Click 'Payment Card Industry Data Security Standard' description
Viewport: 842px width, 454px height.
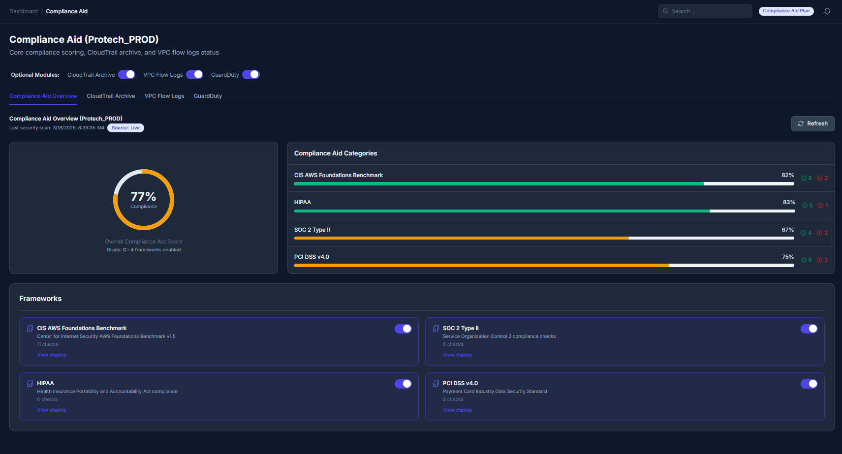click(x=495, y=392)
